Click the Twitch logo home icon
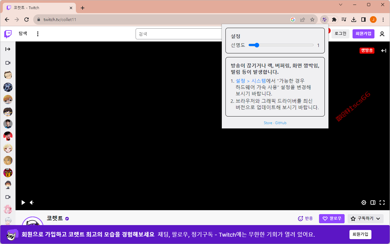 [x=8, y=34]
